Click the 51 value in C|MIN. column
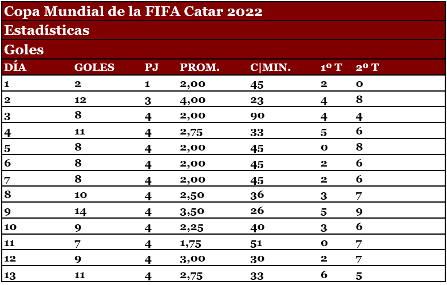 tap(258, 243)
